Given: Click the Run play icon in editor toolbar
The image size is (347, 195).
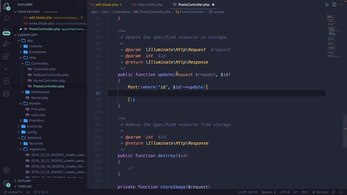Looking at the screenshot, I should [x=327, y=5].
